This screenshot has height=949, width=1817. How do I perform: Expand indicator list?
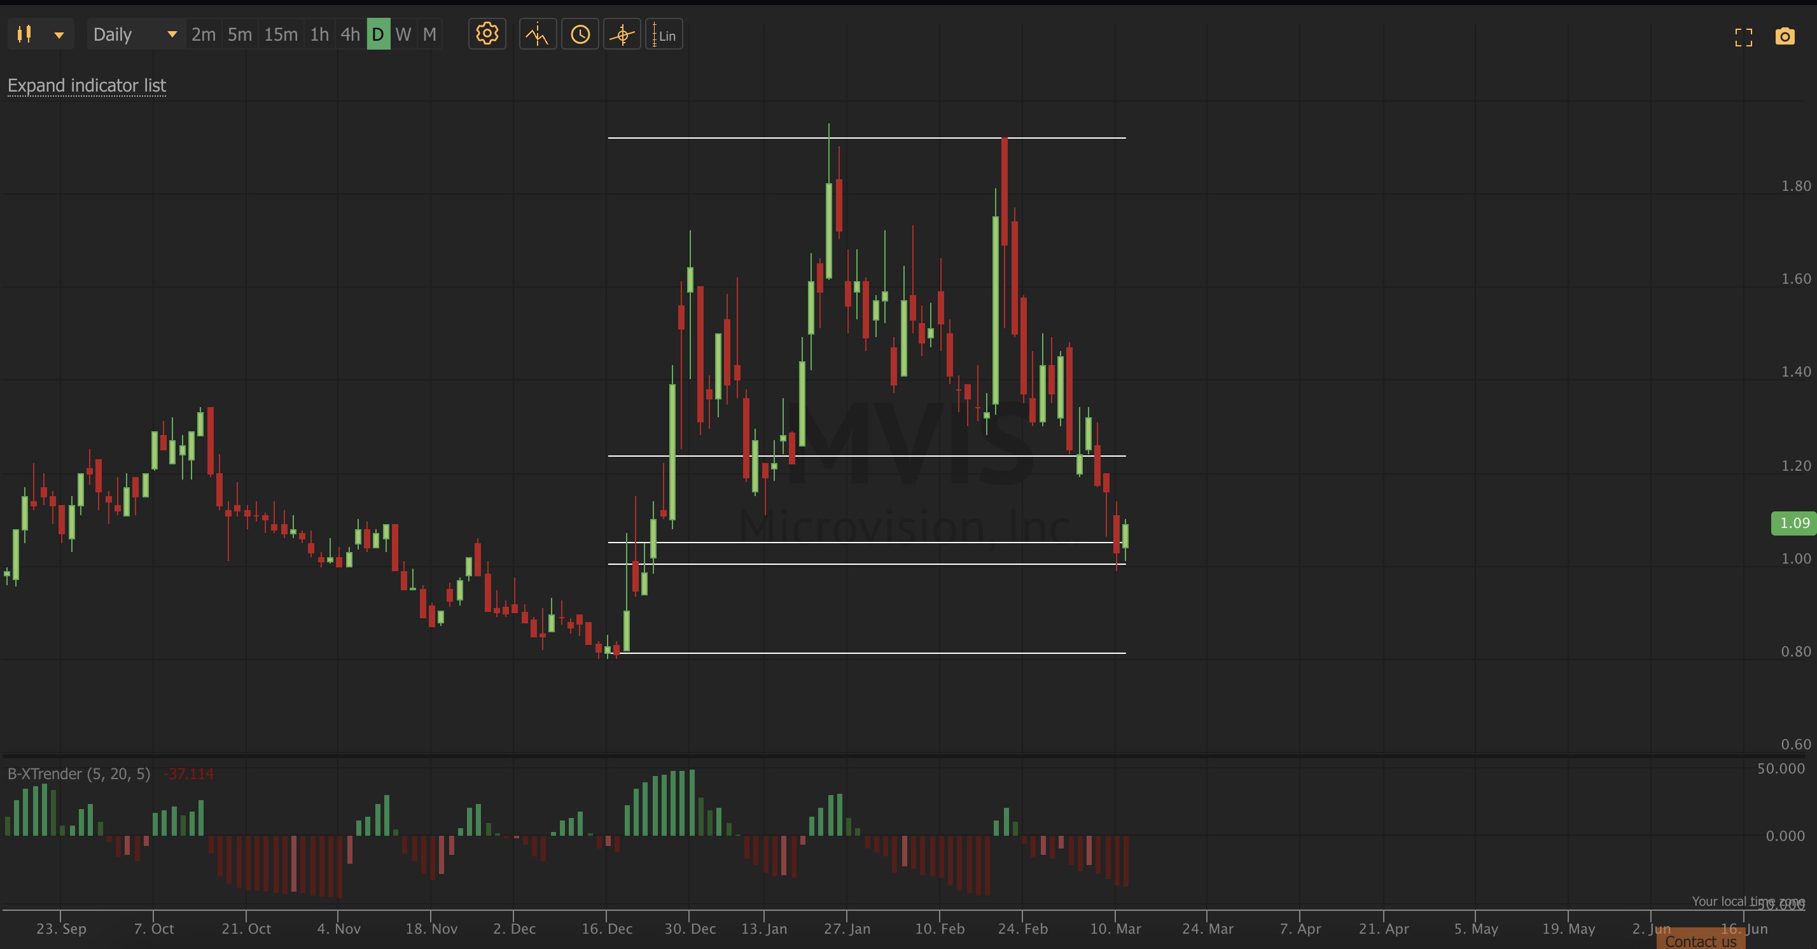click(x=87, y=85)
